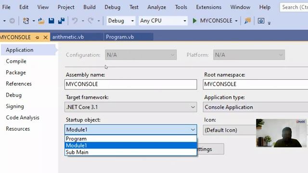
Task: Click the Navigate Forward circle icon
Action: (x=12, y=21)
